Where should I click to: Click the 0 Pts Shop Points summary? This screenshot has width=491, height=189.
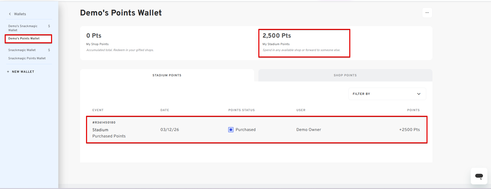coord(94,36)
